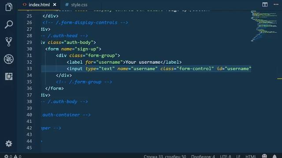Screen dimensions: 282x158
Task: Click the "Your username" label text
Action: pos(143,62)
